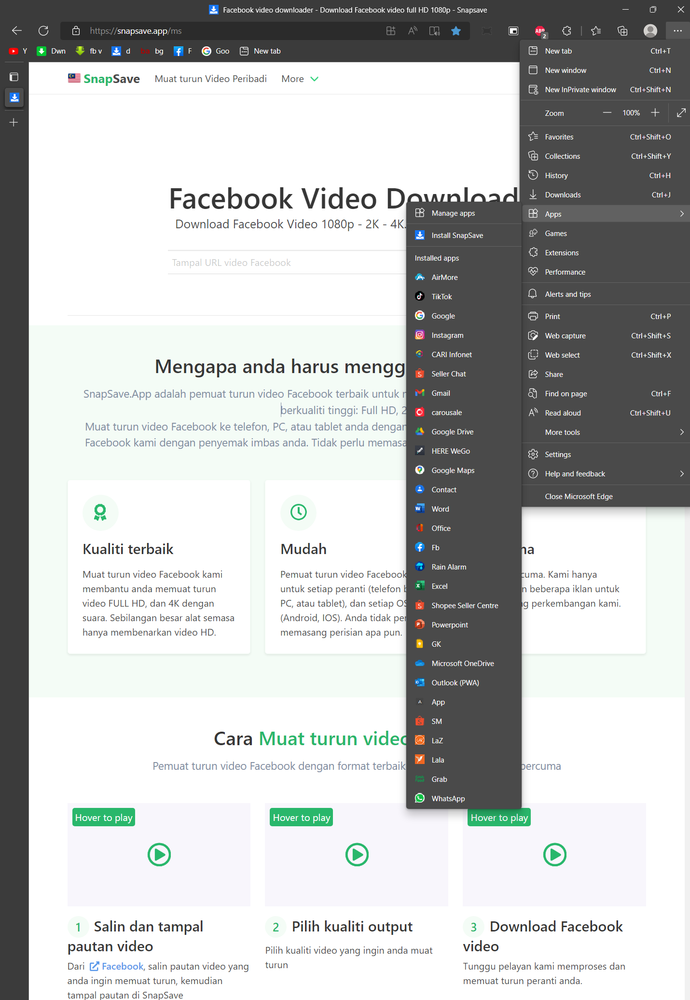Launch the Gmail installed app
Image resolution: width=690 pixels, height=1000 pixels.
point(464,393)
